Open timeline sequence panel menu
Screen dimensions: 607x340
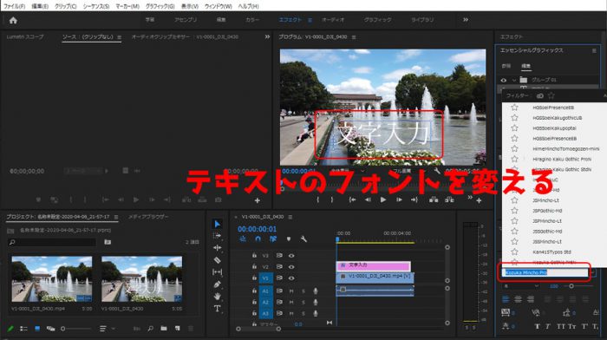[290, 217]
